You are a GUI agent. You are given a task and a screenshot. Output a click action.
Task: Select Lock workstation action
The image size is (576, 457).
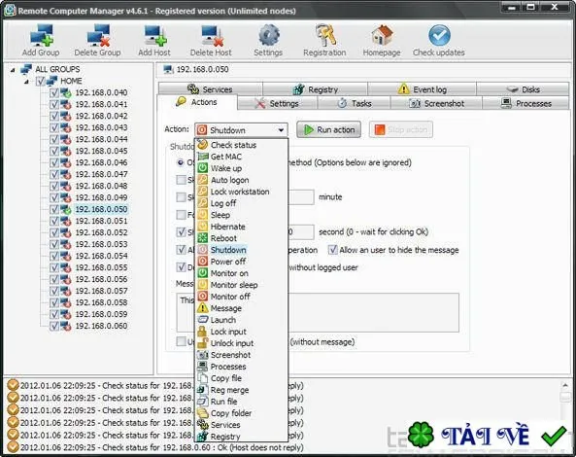point(241,192)
